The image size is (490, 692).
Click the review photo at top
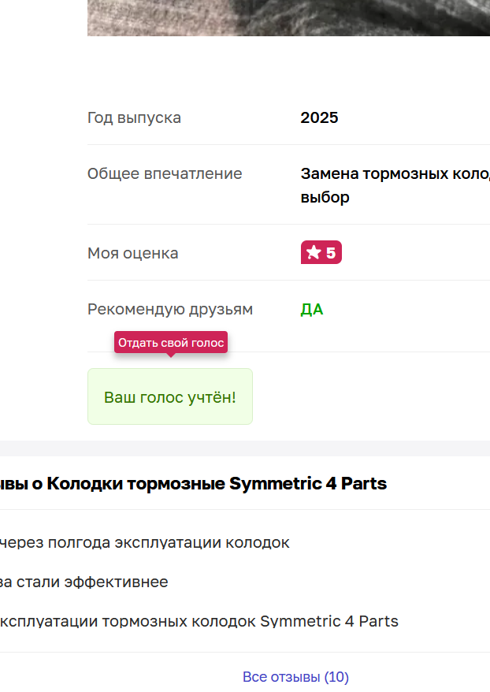click(288, 17)
